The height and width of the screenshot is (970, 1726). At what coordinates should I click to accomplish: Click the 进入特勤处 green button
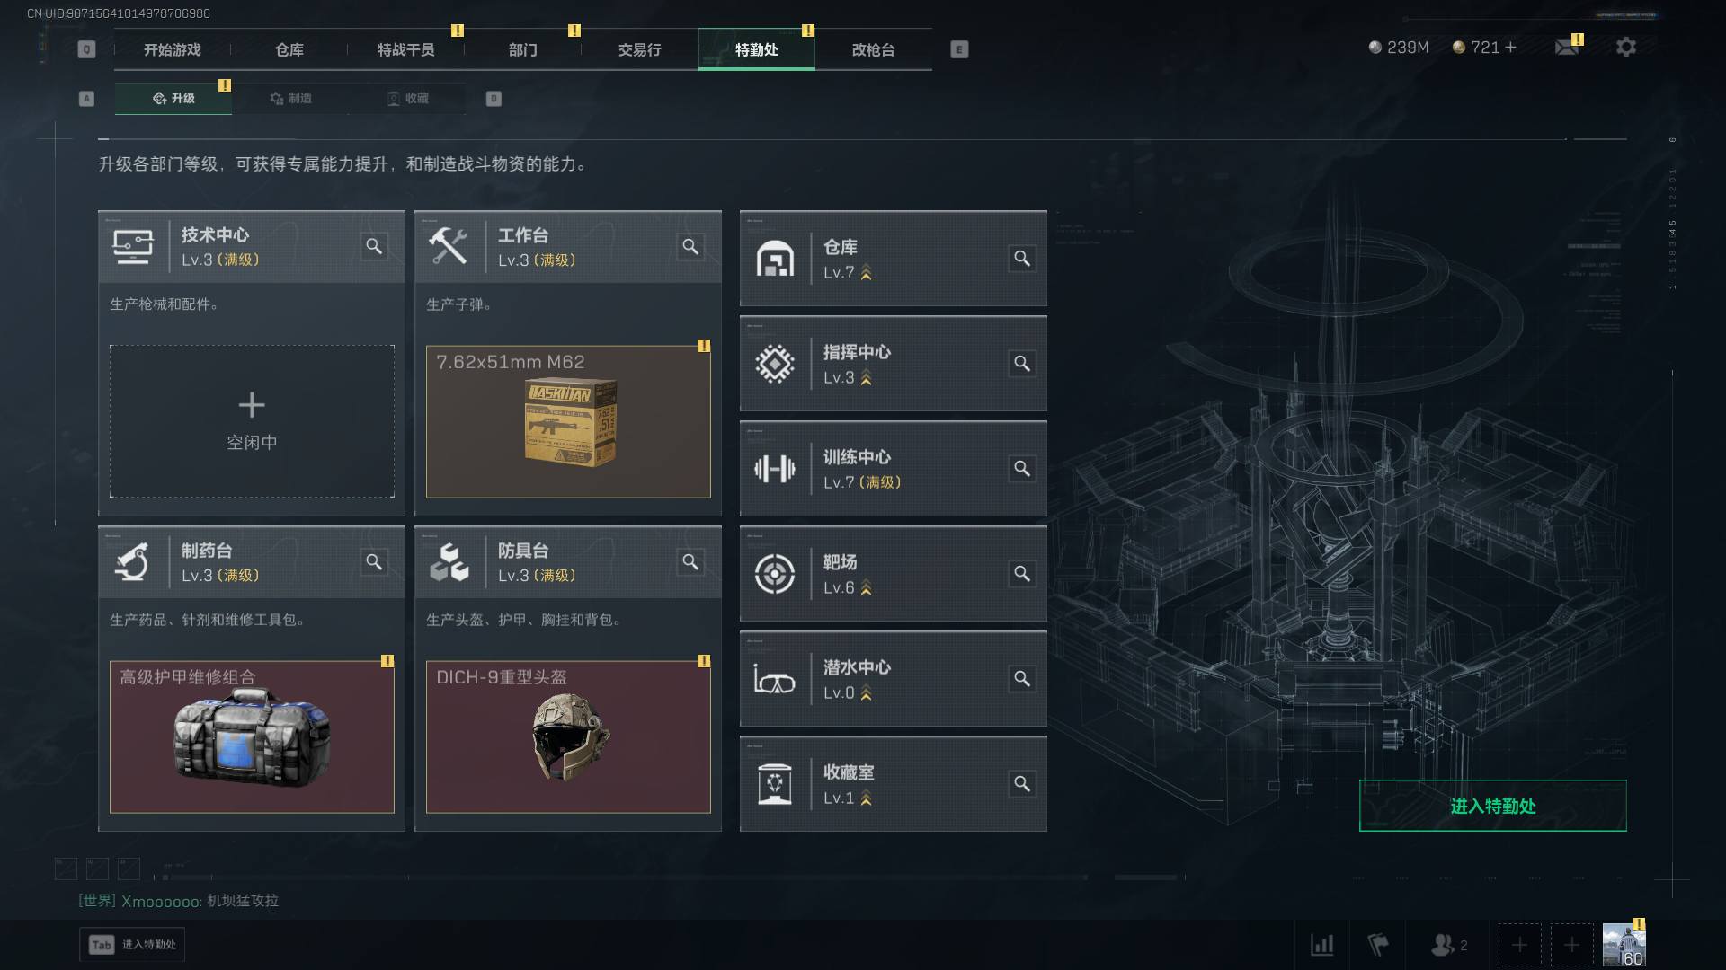pos(1492,806)
